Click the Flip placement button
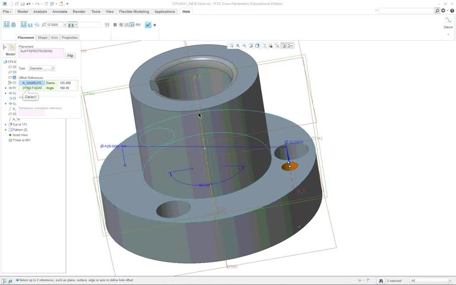This screenshot has height=285, width=456. [70, 56]
